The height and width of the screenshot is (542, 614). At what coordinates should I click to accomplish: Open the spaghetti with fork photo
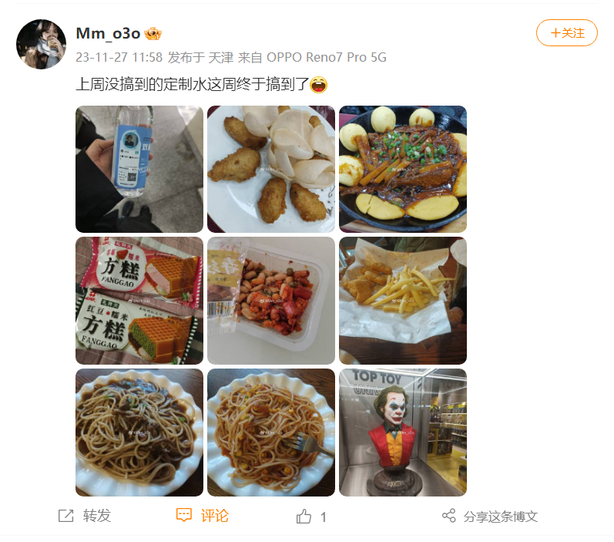[x=271, y=433]
